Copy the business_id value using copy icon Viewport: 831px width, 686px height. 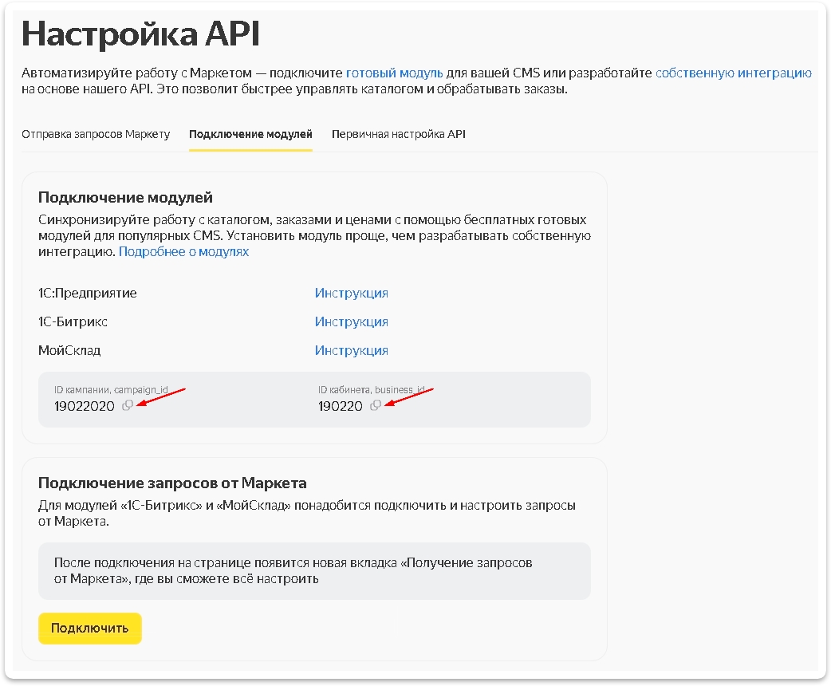click(x=375, y=406)
